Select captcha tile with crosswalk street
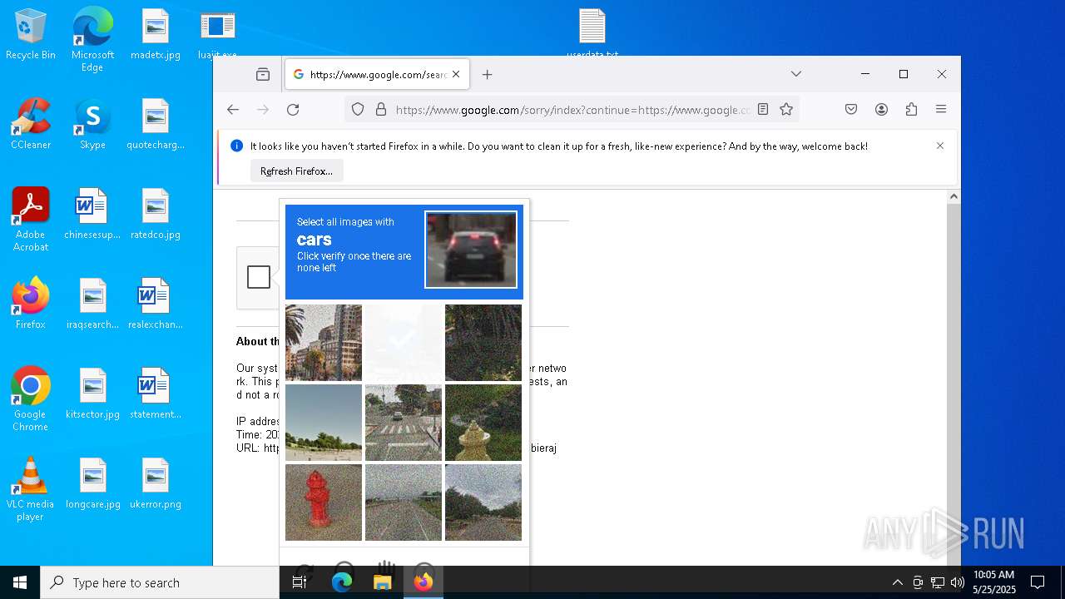Image resolution: width=1065 pixels, height=599 pixels. pyautogui.click(x=404, y=423)
